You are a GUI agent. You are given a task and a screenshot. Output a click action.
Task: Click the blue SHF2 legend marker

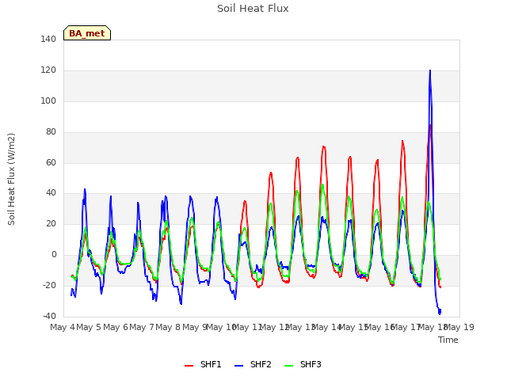tap(238, 366)
